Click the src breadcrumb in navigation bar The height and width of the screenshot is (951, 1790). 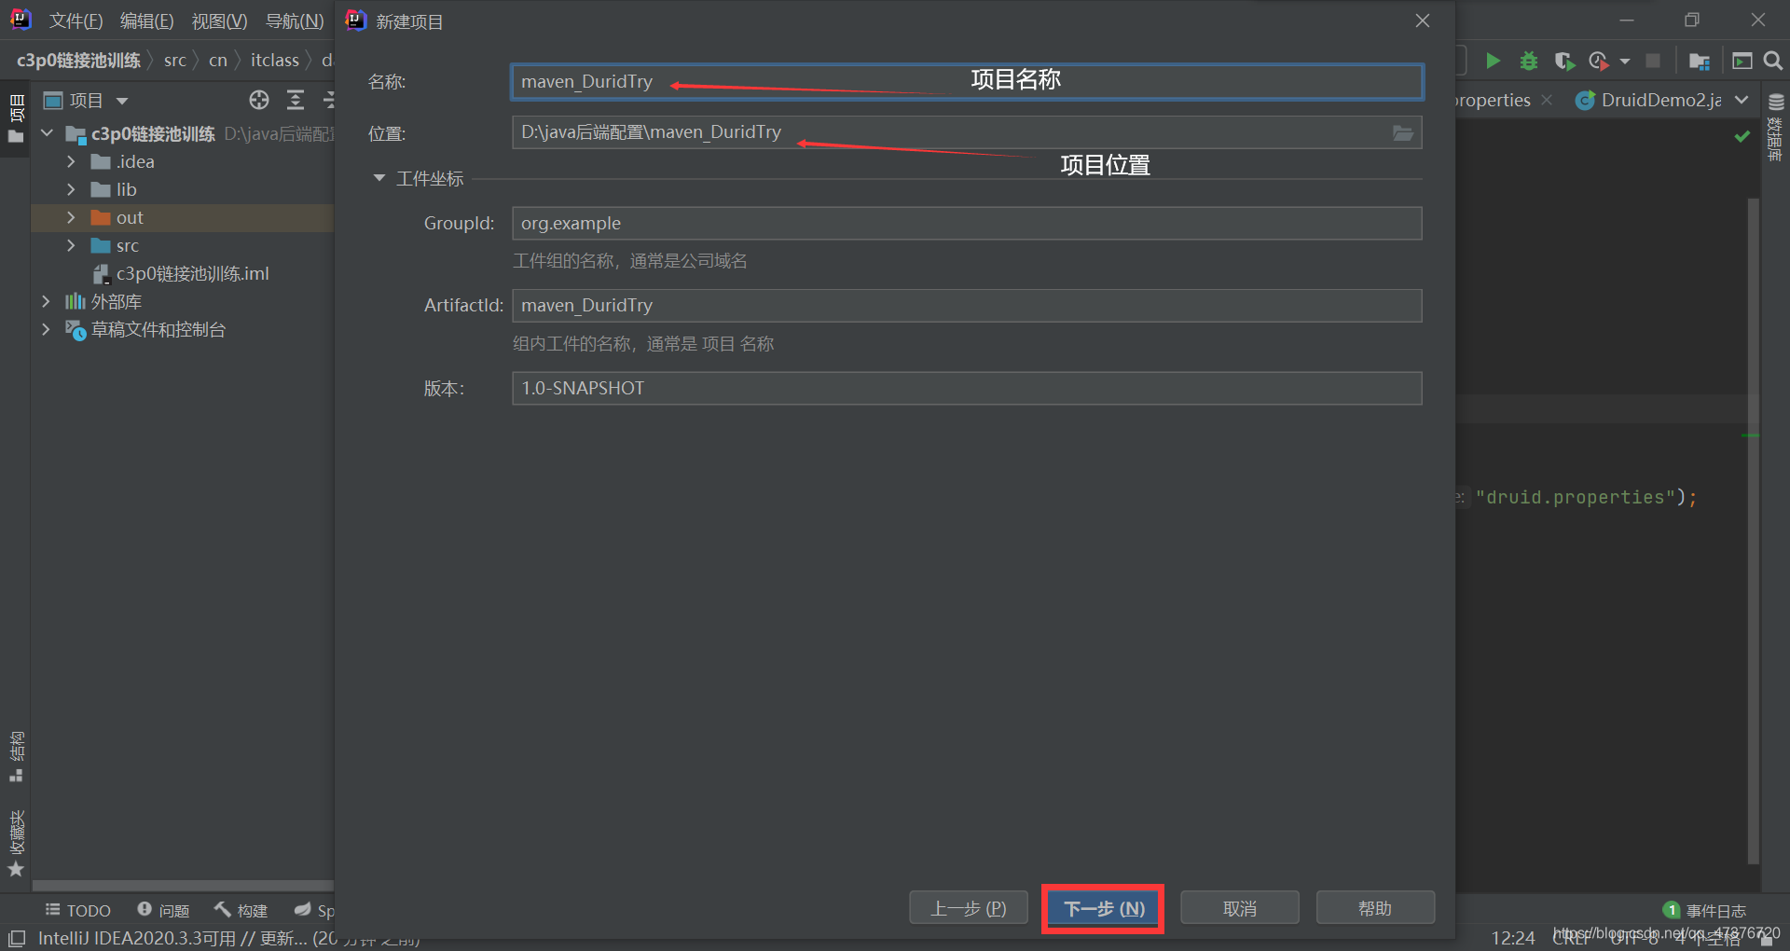174,61
